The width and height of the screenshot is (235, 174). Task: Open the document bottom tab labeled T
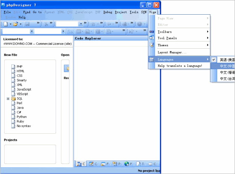click(140, 164)
